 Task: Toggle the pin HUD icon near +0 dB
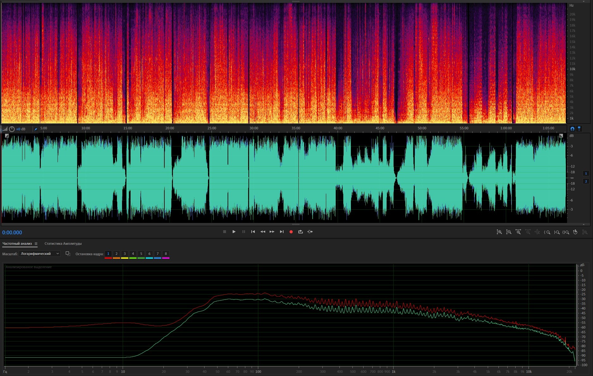click(36, 129)
